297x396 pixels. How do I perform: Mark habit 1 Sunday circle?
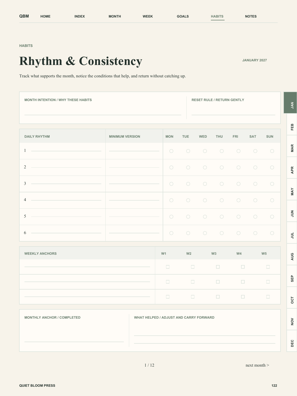[x=272, y=151]
